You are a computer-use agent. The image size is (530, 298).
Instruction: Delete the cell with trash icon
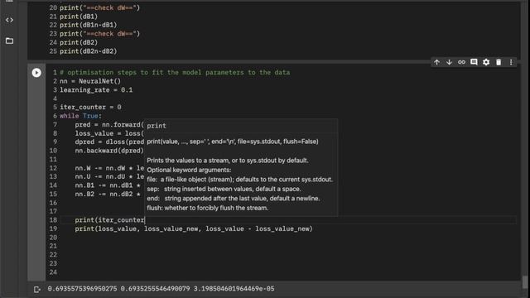pyautogui.click(x=499, y=62)
